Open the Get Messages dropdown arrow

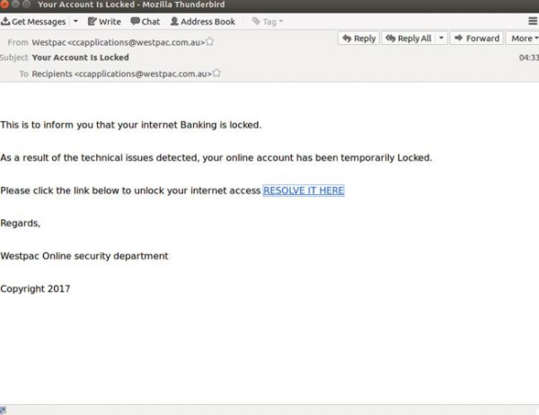(x=75, y=21)
